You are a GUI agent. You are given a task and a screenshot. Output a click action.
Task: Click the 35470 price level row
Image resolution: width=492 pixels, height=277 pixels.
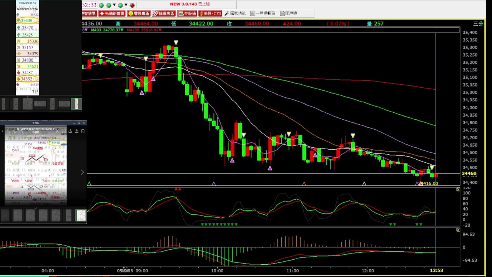coord(27,28)
